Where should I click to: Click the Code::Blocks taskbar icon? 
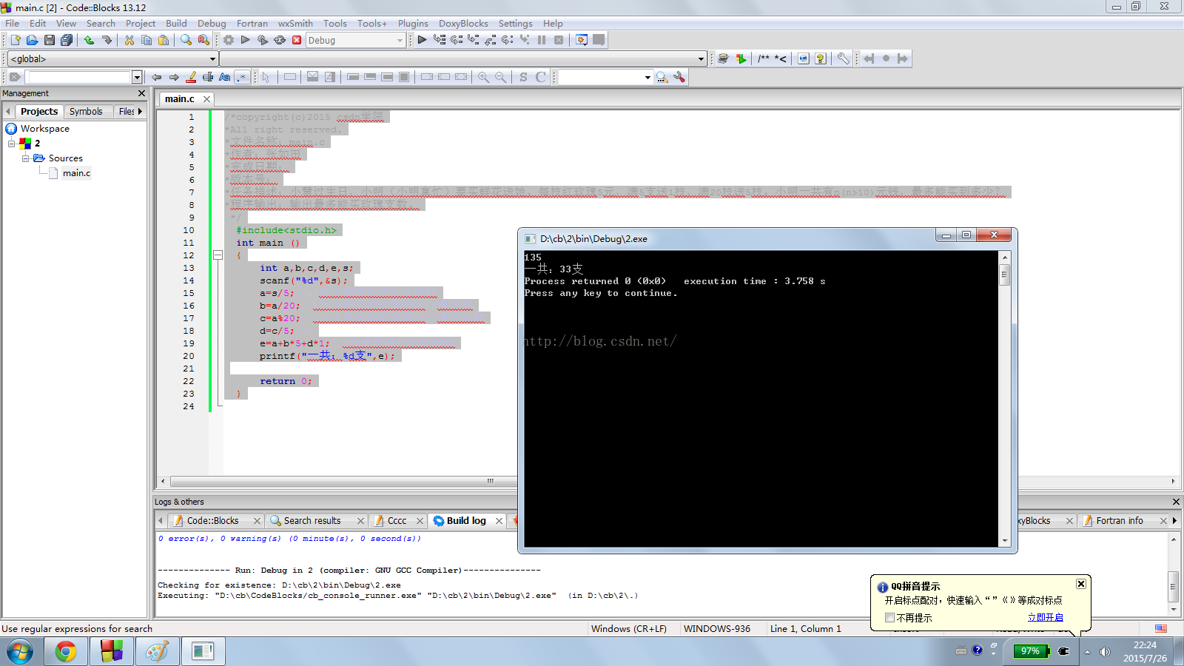[112, 651]
